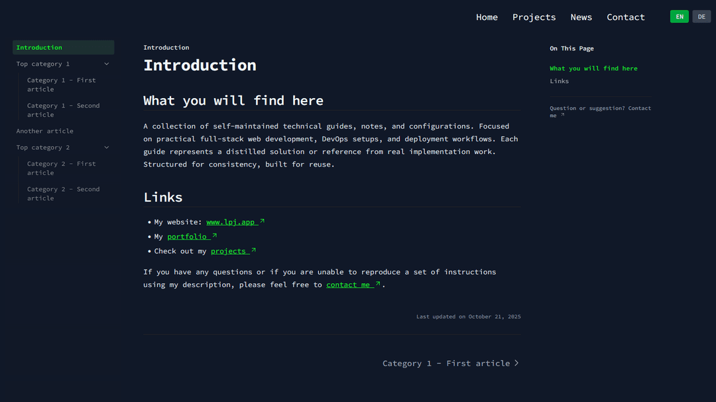Open the News navigation link
Viewport: 716px width, 402px height.
[x=581, y=17]
